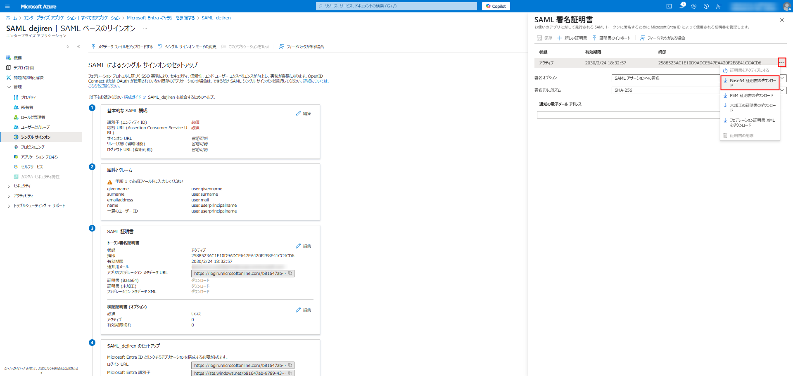
Task: Edit the 検証証明書 (オプション) section
Action: click(x=304, y=310)
